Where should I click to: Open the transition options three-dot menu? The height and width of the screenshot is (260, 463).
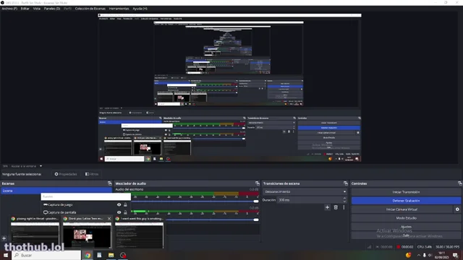pos(344,207)
